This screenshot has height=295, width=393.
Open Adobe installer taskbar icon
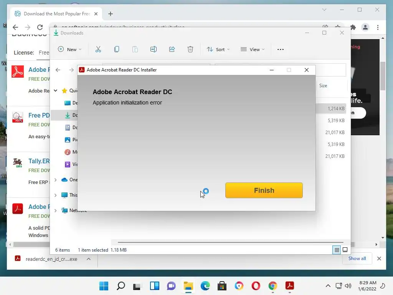[289, 286]
